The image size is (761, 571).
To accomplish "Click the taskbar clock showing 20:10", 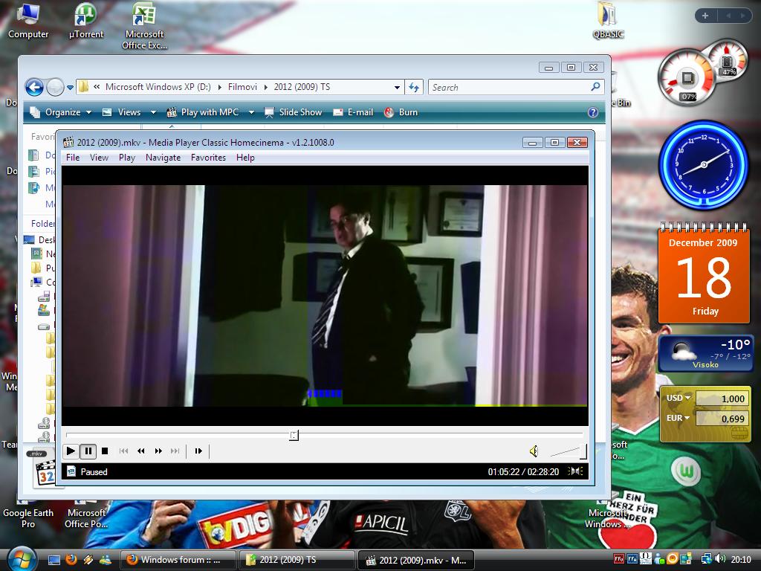I will tap(741, 559).
